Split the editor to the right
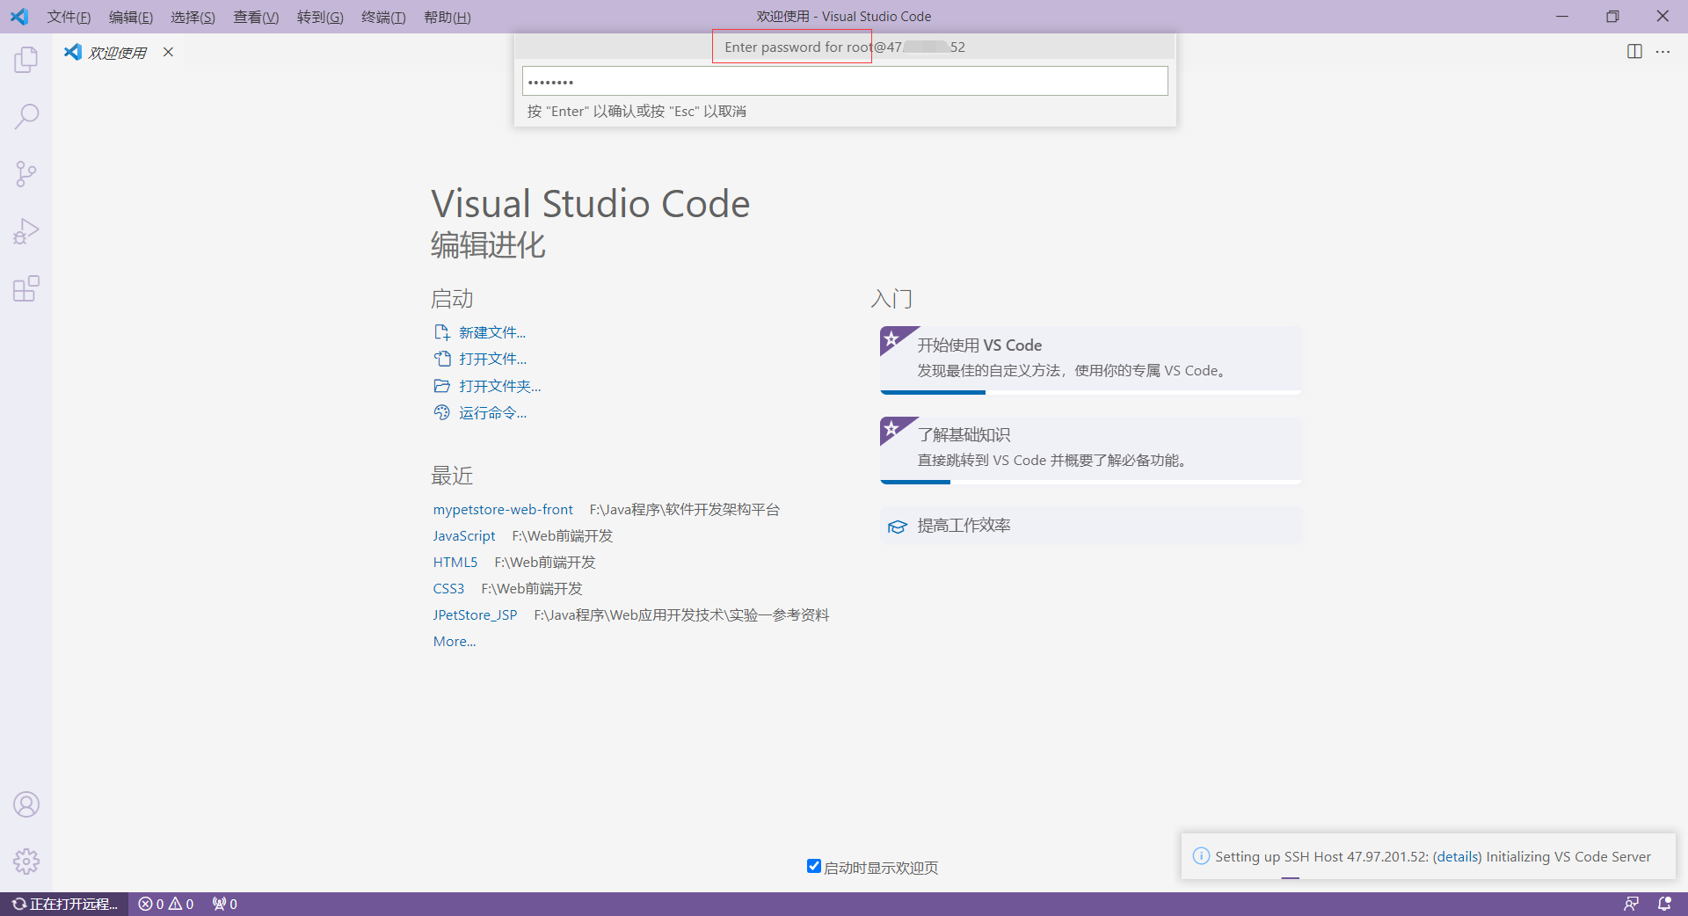The height and width of the screenshot is (916, 1688). pyautogui.click(x=1634, y=52)
